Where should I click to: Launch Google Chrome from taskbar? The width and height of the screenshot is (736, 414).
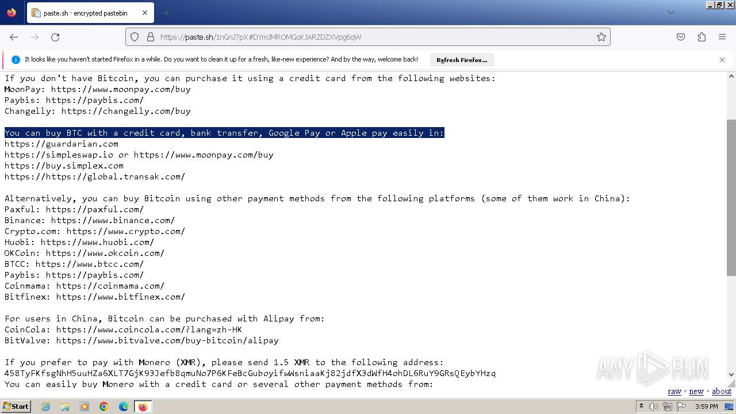(104, 407)
